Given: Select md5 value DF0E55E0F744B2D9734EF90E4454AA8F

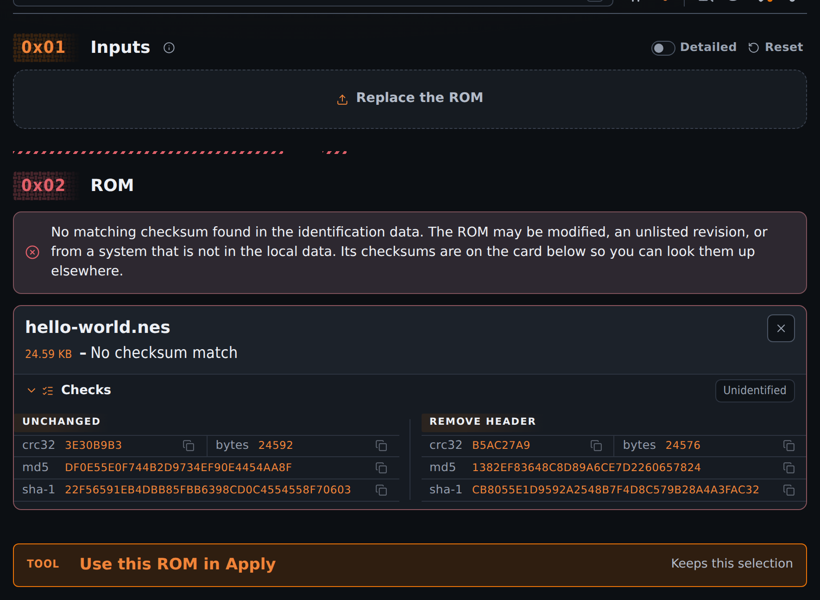Looking at the screenshot, I should click(178, 467).
